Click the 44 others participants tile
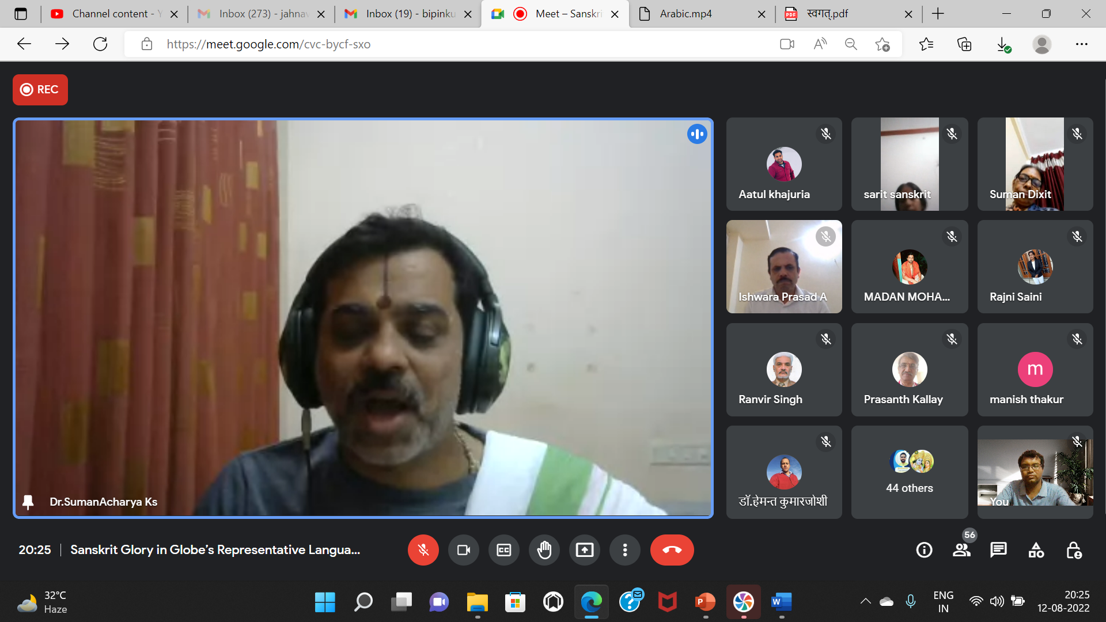 909,472
